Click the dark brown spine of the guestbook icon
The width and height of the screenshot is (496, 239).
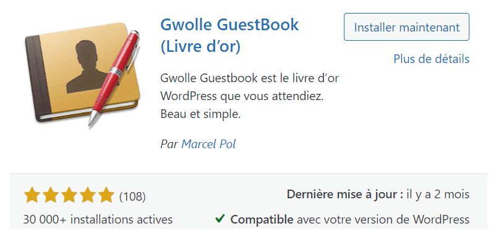coord(37,77)
